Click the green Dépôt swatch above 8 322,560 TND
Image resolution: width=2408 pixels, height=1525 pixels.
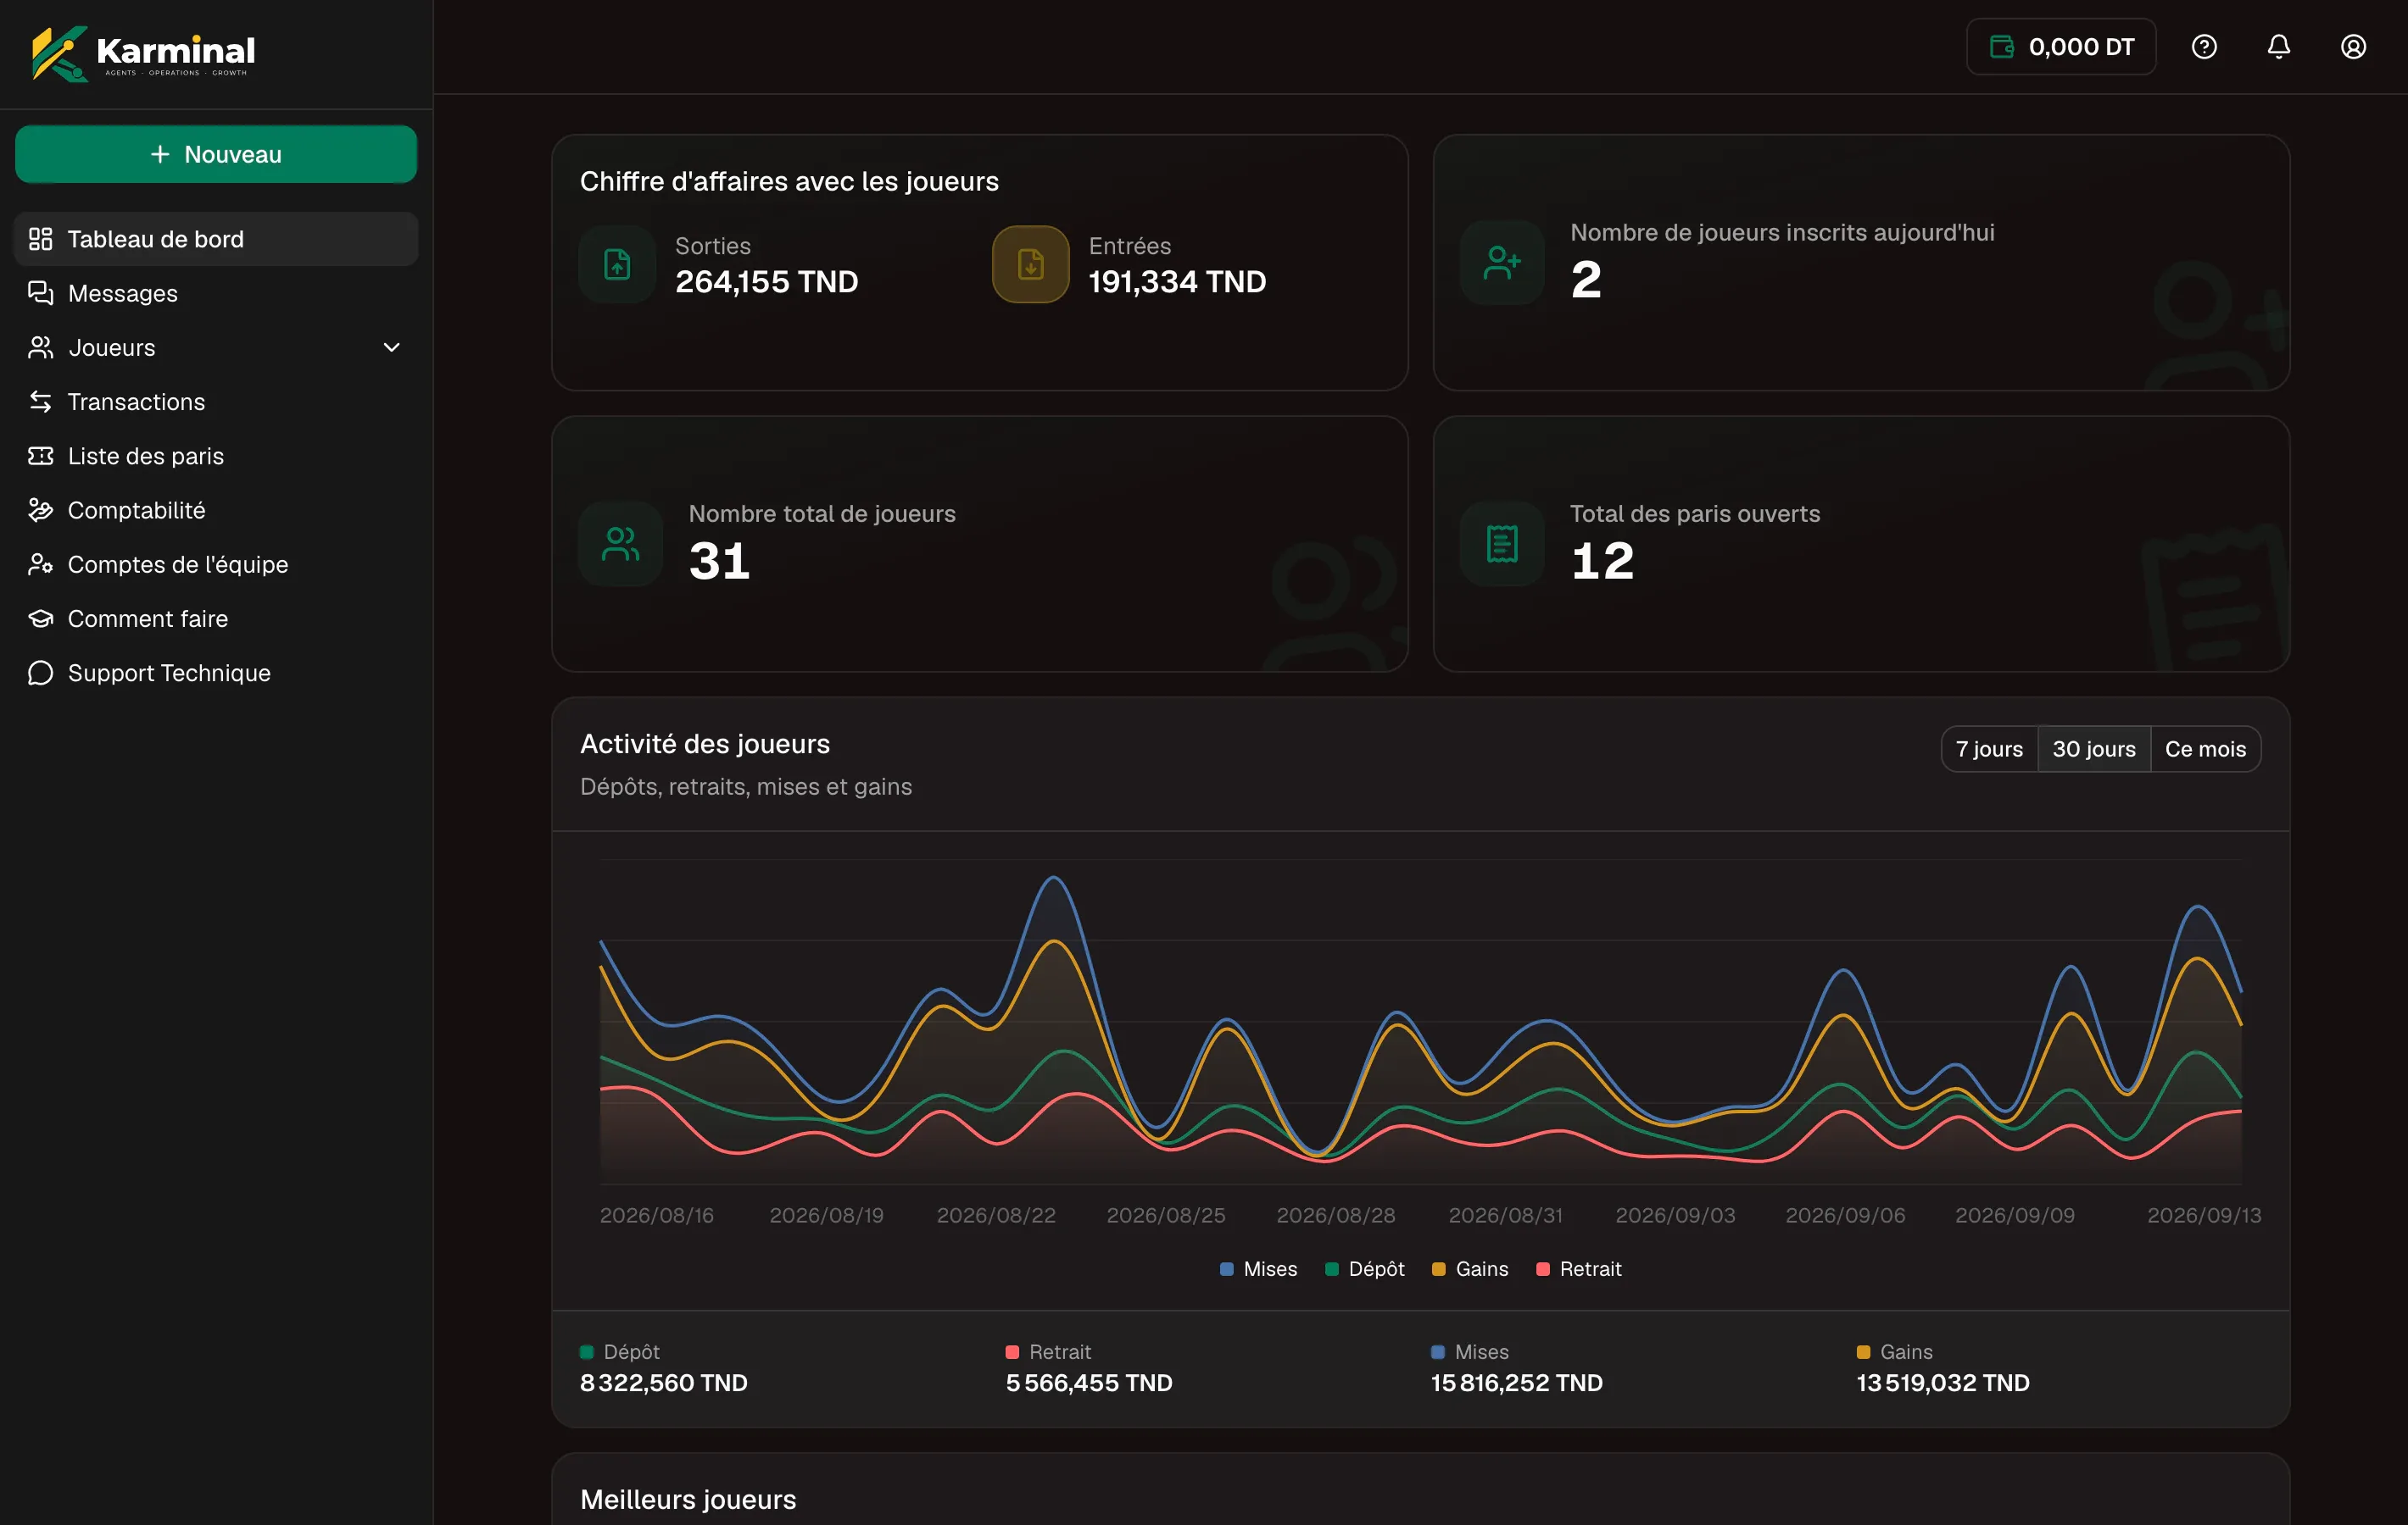tap(587, 1352)
